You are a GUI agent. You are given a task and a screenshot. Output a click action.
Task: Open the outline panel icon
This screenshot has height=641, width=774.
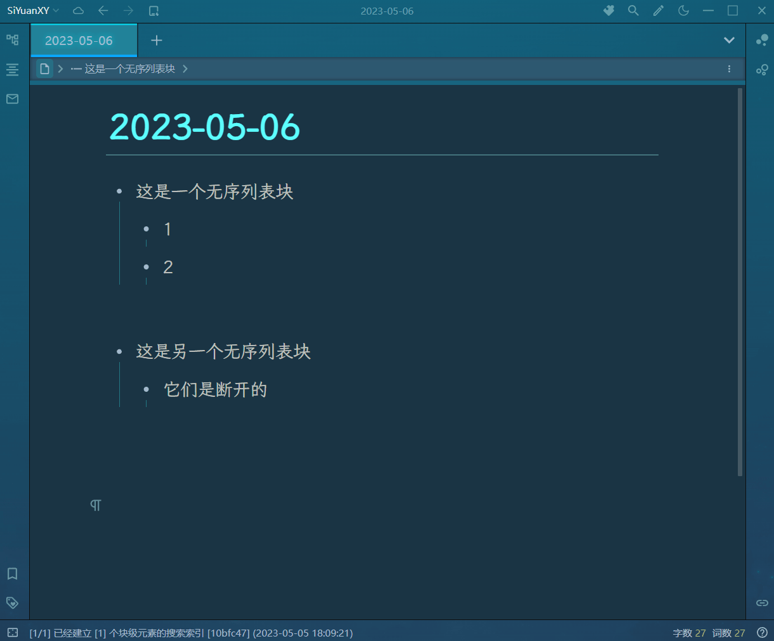pyautogui.click(x=12, y=69)
